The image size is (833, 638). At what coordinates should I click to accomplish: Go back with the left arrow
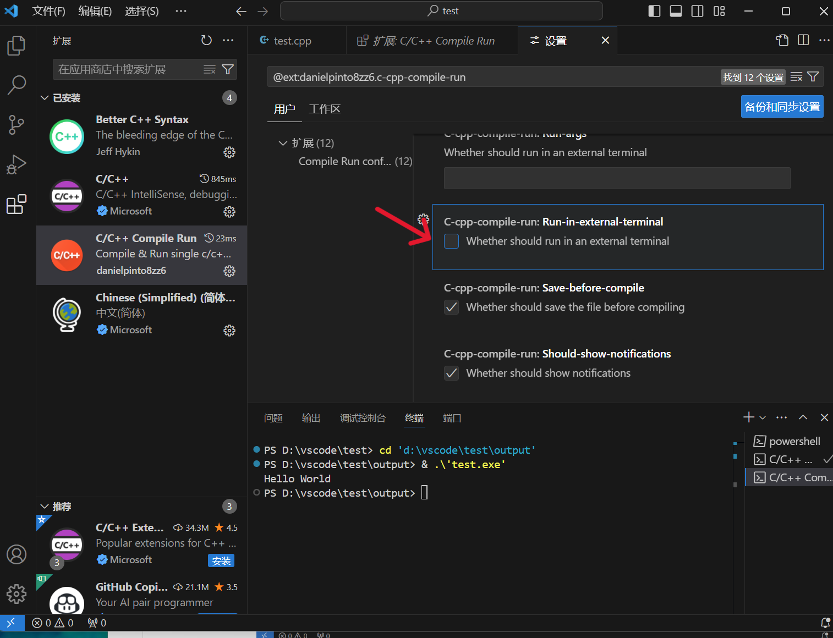coord(241,11)
